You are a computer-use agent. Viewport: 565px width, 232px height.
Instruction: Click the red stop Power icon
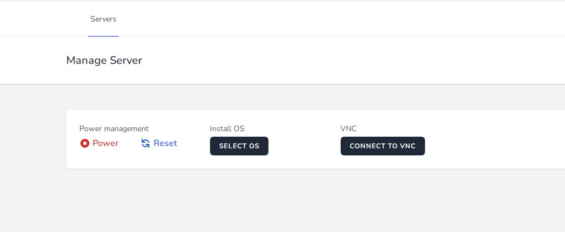[85, 143]
